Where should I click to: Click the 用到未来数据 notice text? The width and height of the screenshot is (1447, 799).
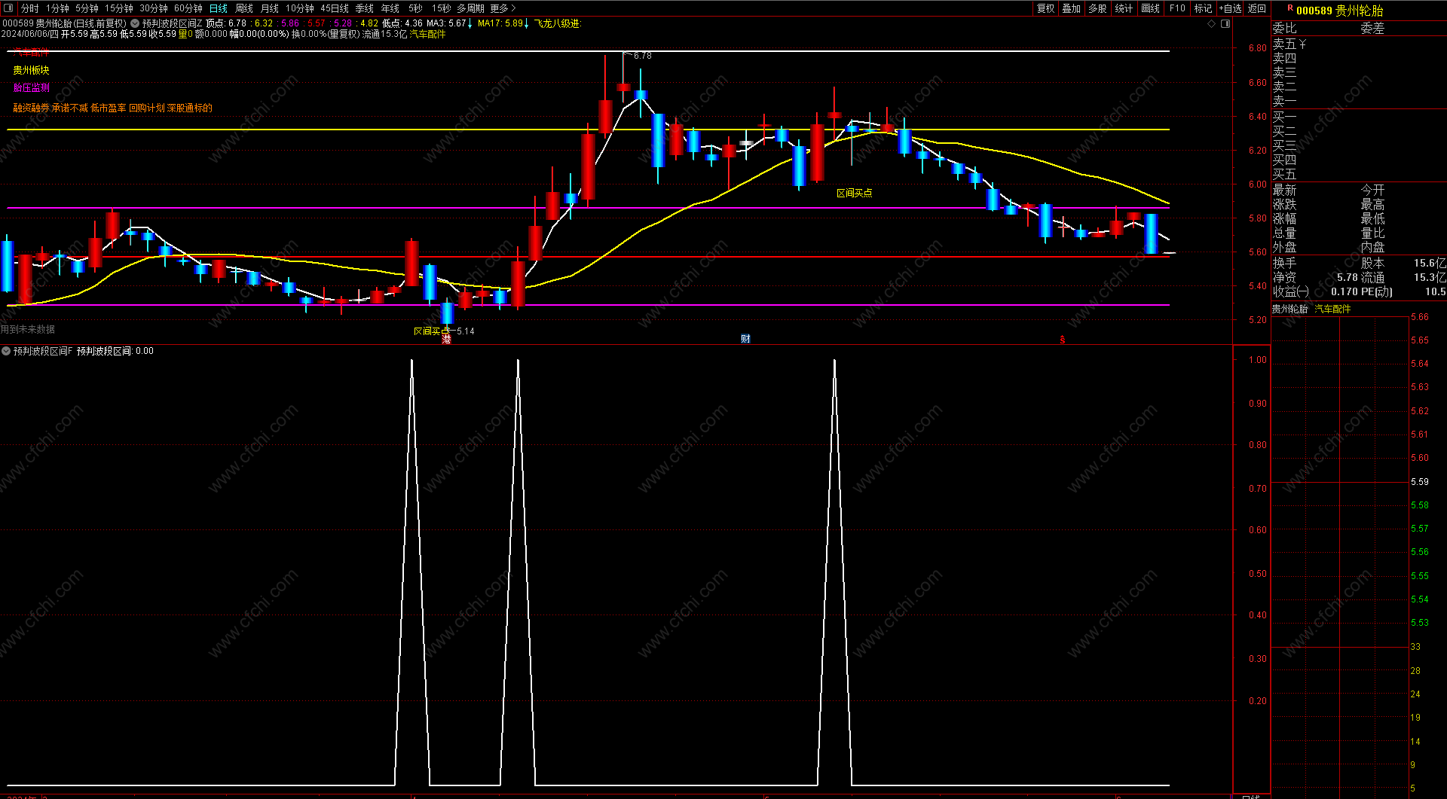tap(28, 329)
